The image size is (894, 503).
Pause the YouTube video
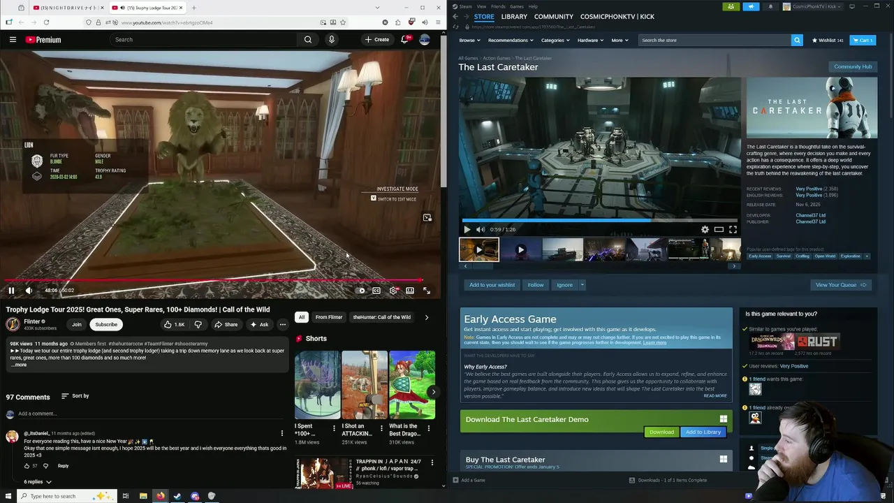click(11, 291)
